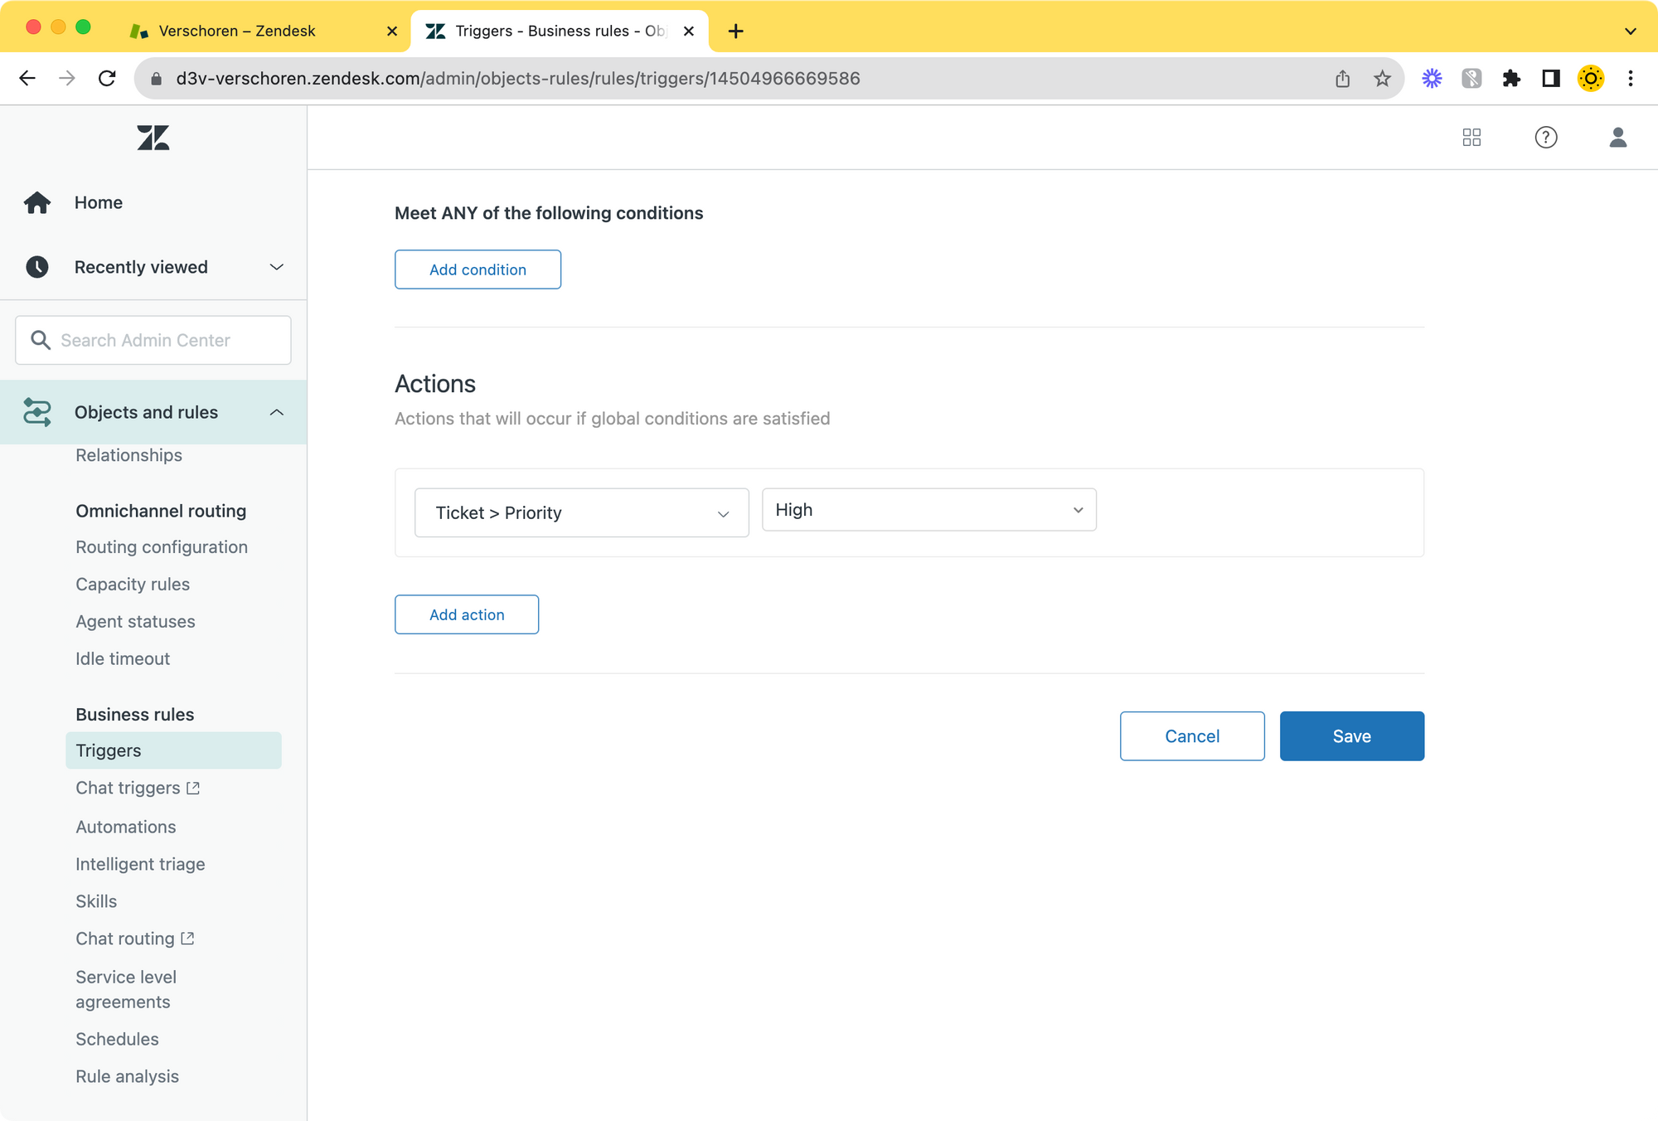Collapse the Objects and rules section
The width and height of the screenshot is (1658, 1121).
[x=277, y=412]
